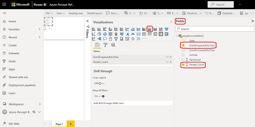Pick the map globe visual

tap(116, 34)
